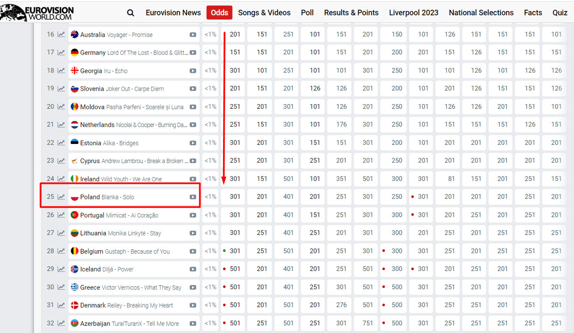The width and height of the screenshot is (574, 333).
Task: Click Australia's odds value 150
Action: [397, 35]
